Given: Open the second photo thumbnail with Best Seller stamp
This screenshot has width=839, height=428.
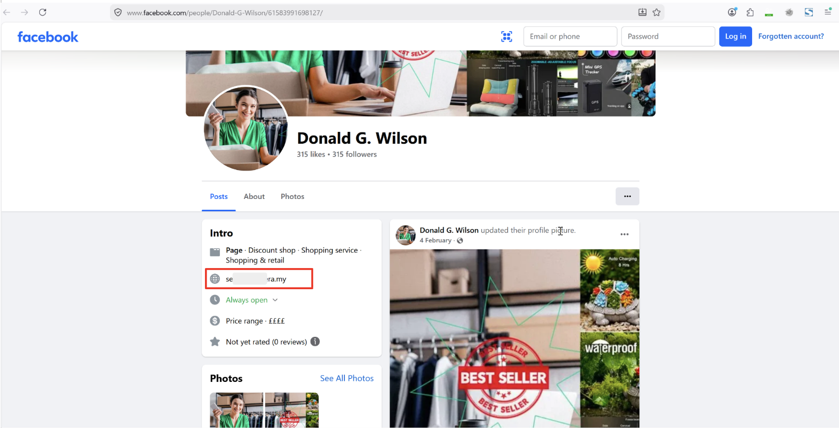Looking at the screenshot, I should click(x=292, y=410).
